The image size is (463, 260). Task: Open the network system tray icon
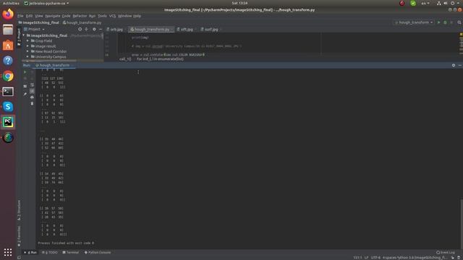click(x=439, y=3)
